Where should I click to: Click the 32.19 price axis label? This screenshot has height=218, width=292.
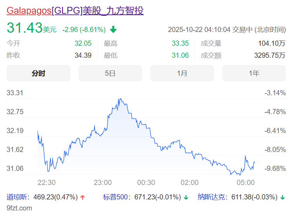[15, 131]
